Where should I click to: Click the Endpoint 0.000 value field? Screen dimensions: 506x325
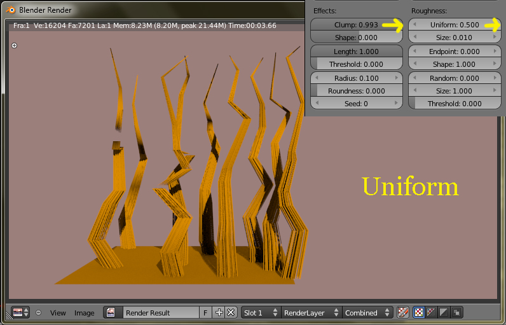(x=455, y=52)
